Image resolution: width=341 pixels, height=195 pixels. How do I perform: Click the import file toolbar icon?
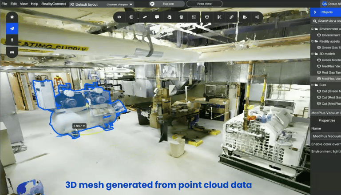(169, 17)
